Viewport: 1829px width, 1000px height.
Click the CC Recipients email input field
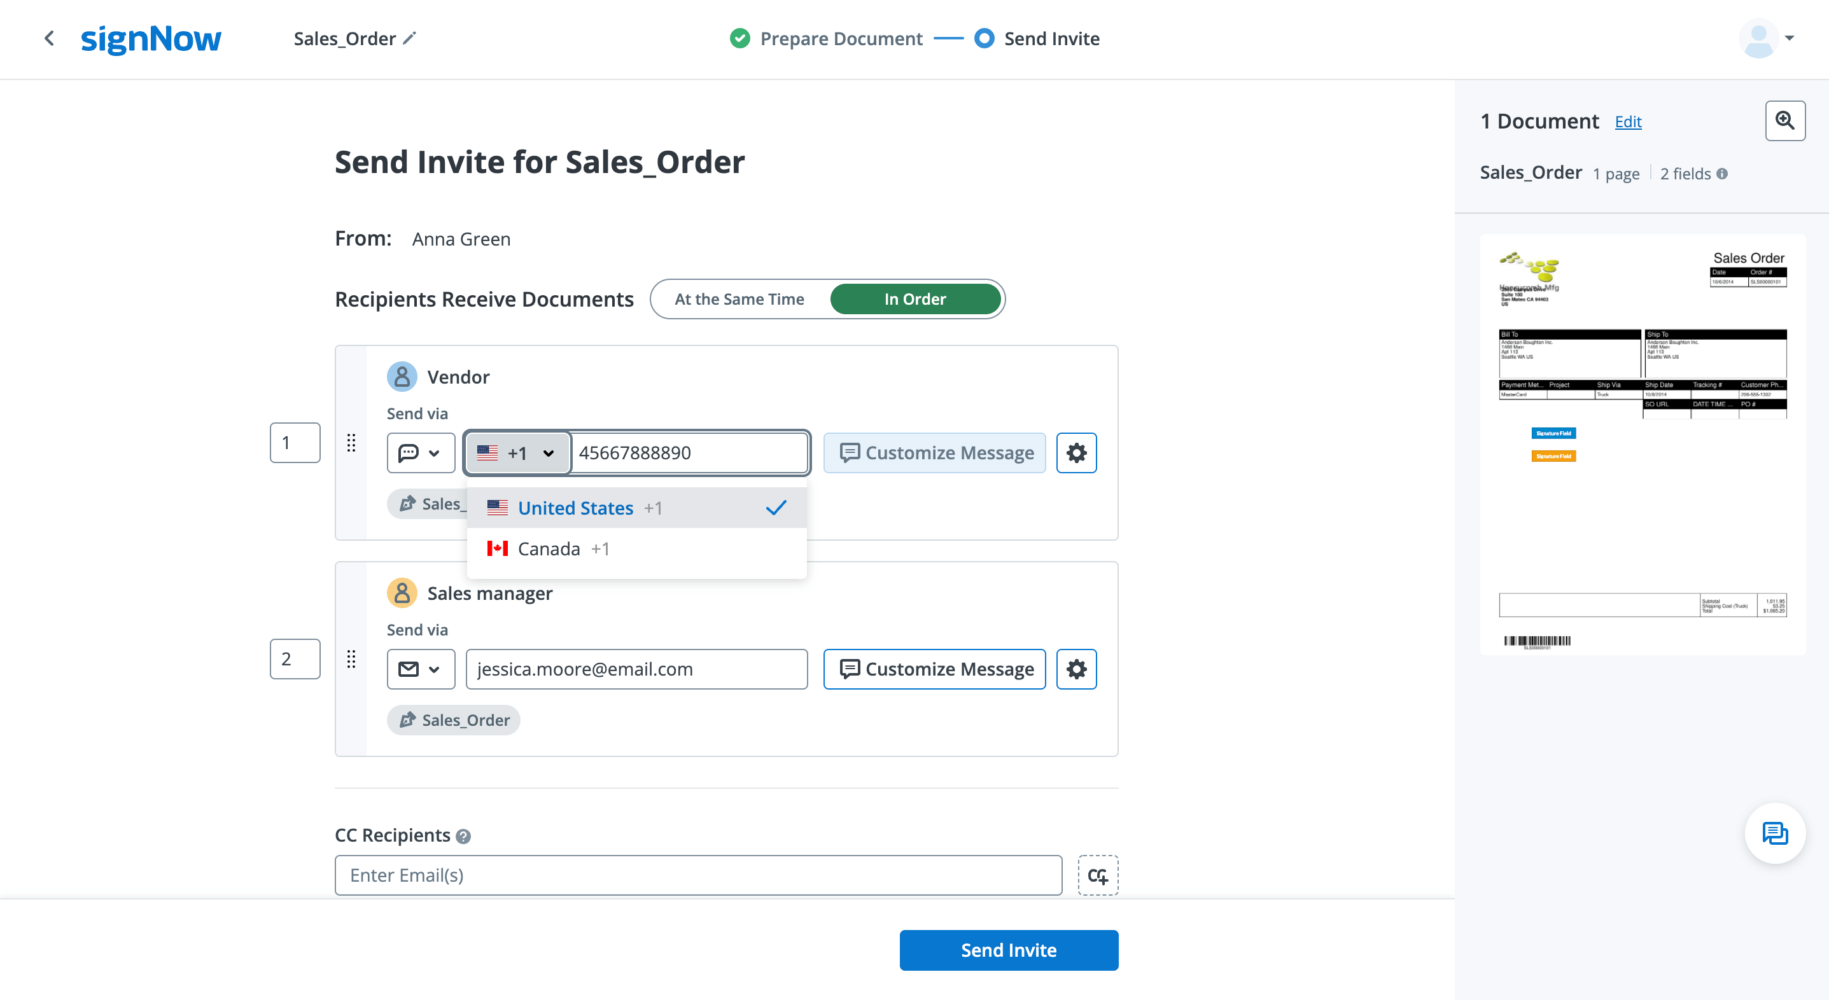[698, 875]
